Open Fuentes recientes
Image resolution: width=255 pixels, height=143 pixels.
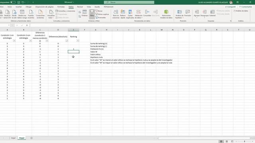click(x=31, y=14)
